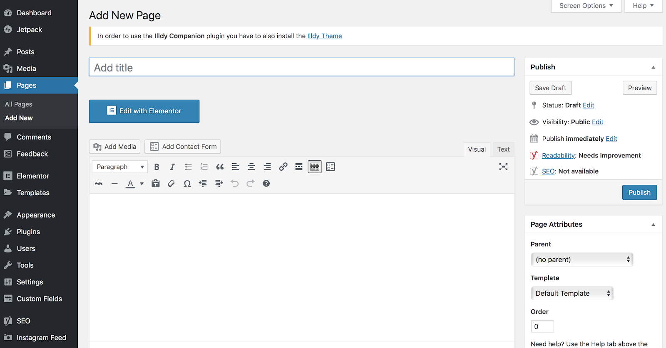Open Plugins in the sidebar menu
Viewport: 666px width, 348px height.
click(x=28, y=232)
